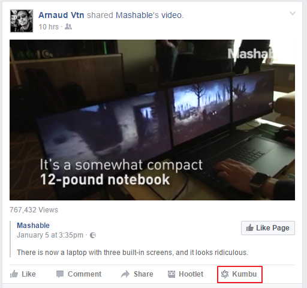
Task: Click the Hootlet owl icon
Action: pos(171,274)
